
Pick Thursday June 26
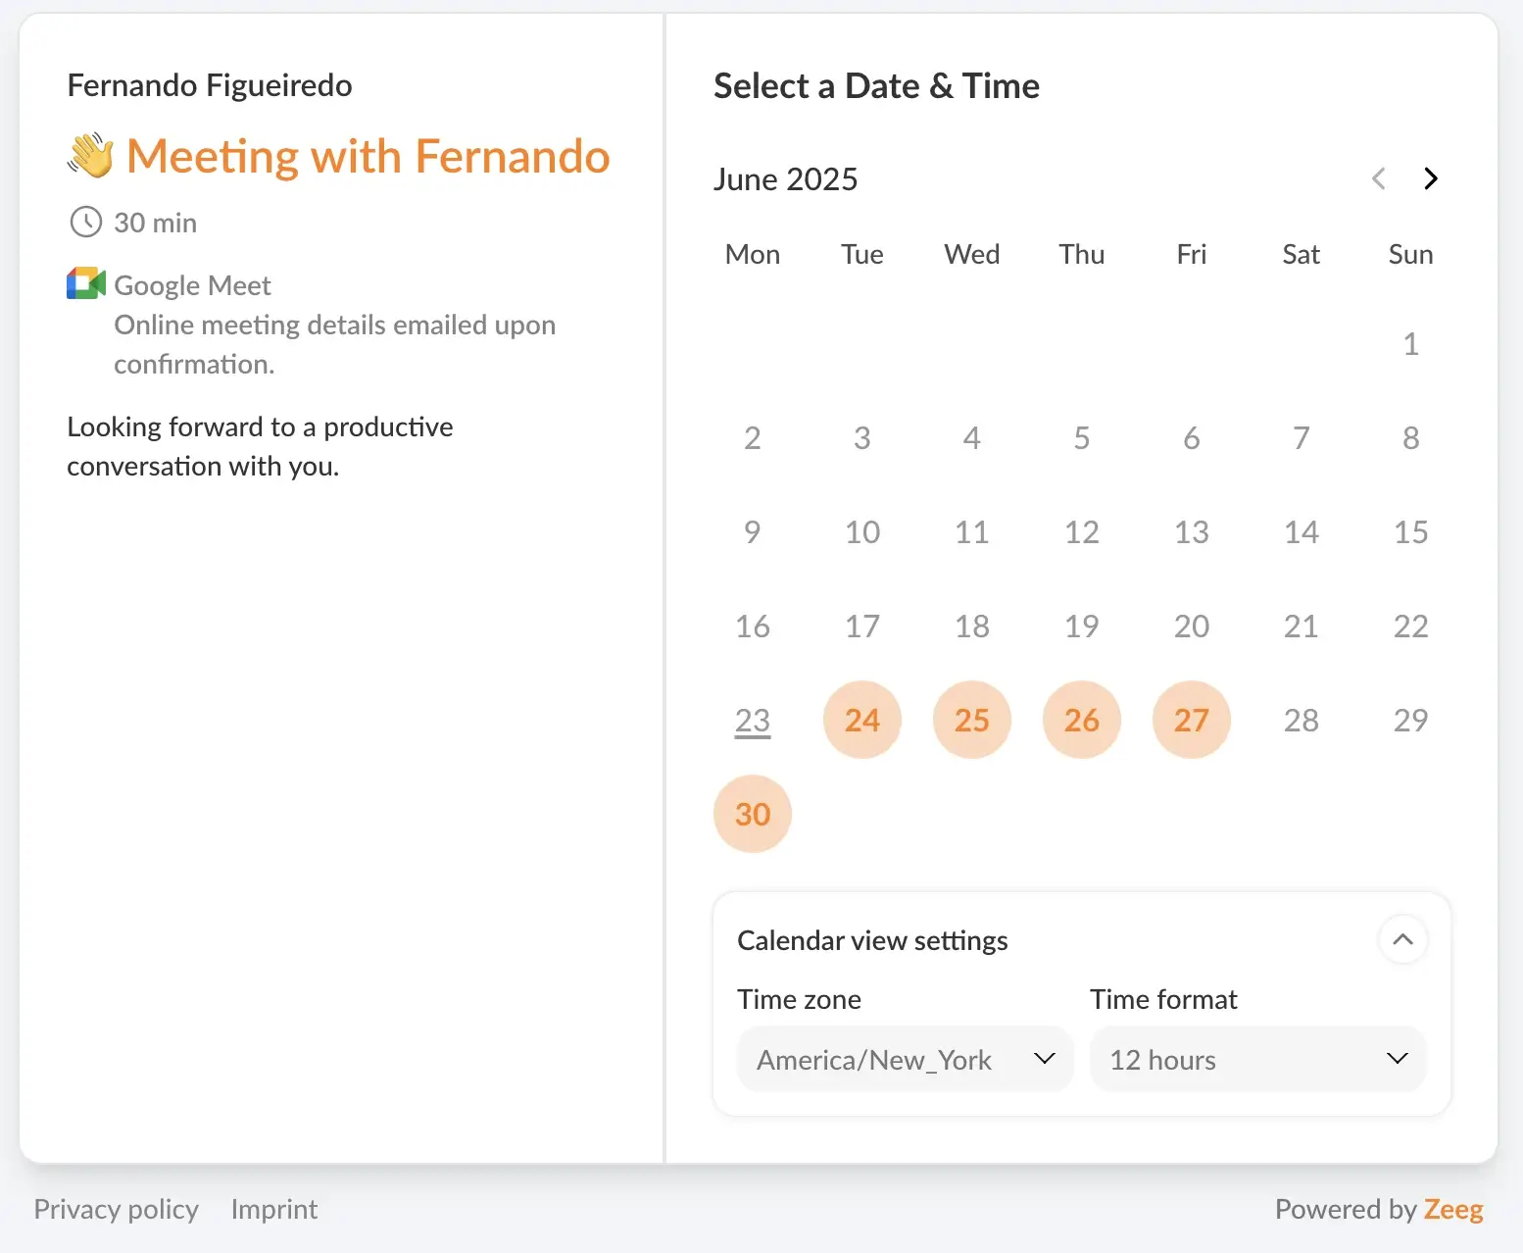click(x=1082, y=720)
